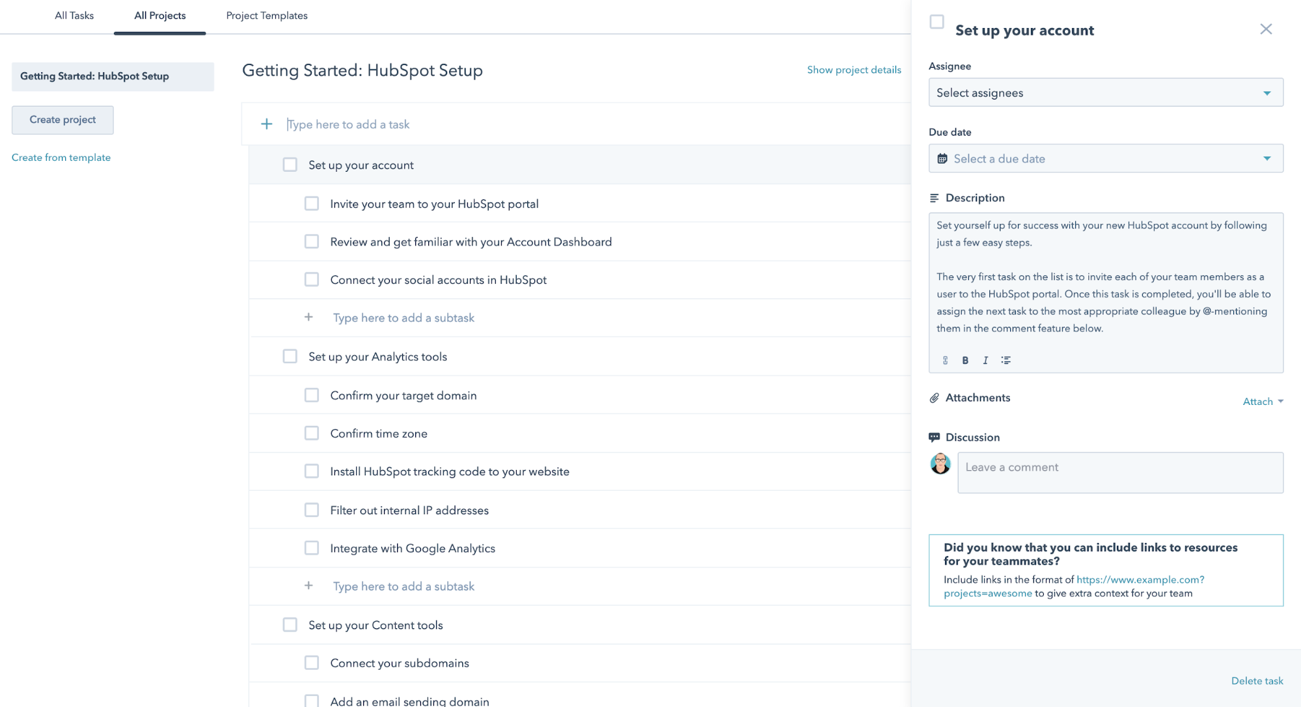Viewport: 1301px width, 707px height.
Task: Click add a subtask field under Set up your account
Action: pos(404,318)
